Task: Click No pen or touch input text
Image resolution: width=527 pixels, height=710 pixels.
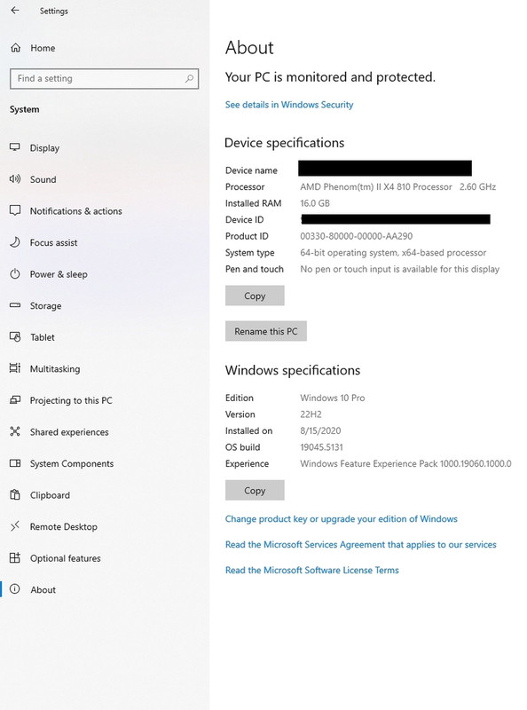Action: coord(400,270)
